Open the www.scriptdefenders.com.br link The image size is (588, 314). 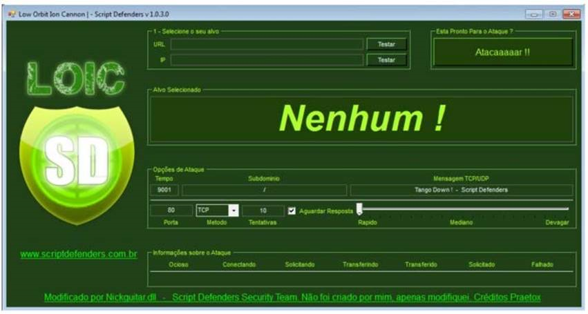[x=79, y=254]
